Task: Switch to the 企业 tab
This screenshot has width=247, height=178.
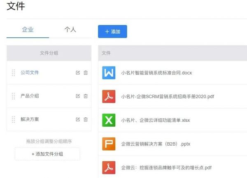Action: coord(28,30)
